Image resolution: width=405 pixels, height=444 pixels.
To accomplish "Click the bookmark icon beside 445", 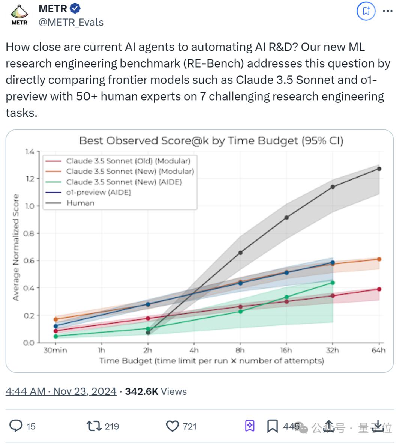I will (272, 426).
